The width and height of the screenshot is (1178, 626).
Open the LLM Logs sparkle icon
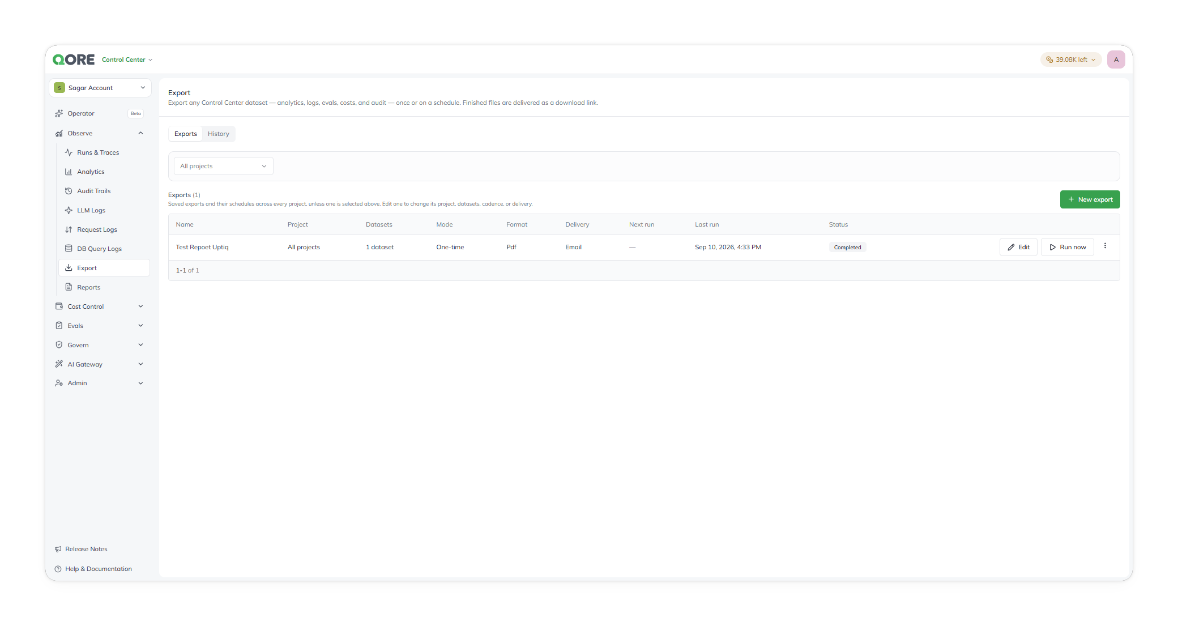click(69, 210)
